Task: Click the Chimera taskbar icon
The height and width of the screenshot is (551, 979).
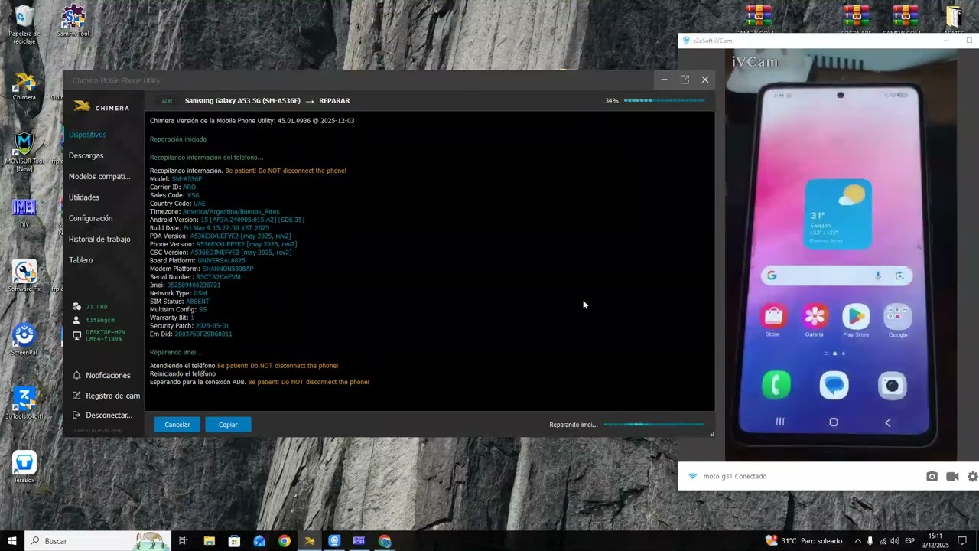Action: pos(310,541)
